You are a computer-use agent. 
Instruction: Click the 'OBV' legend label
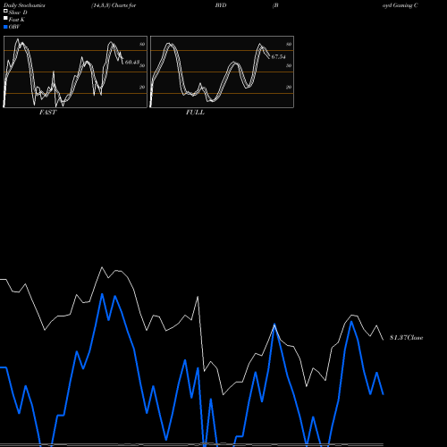click(x=14, y=27)
